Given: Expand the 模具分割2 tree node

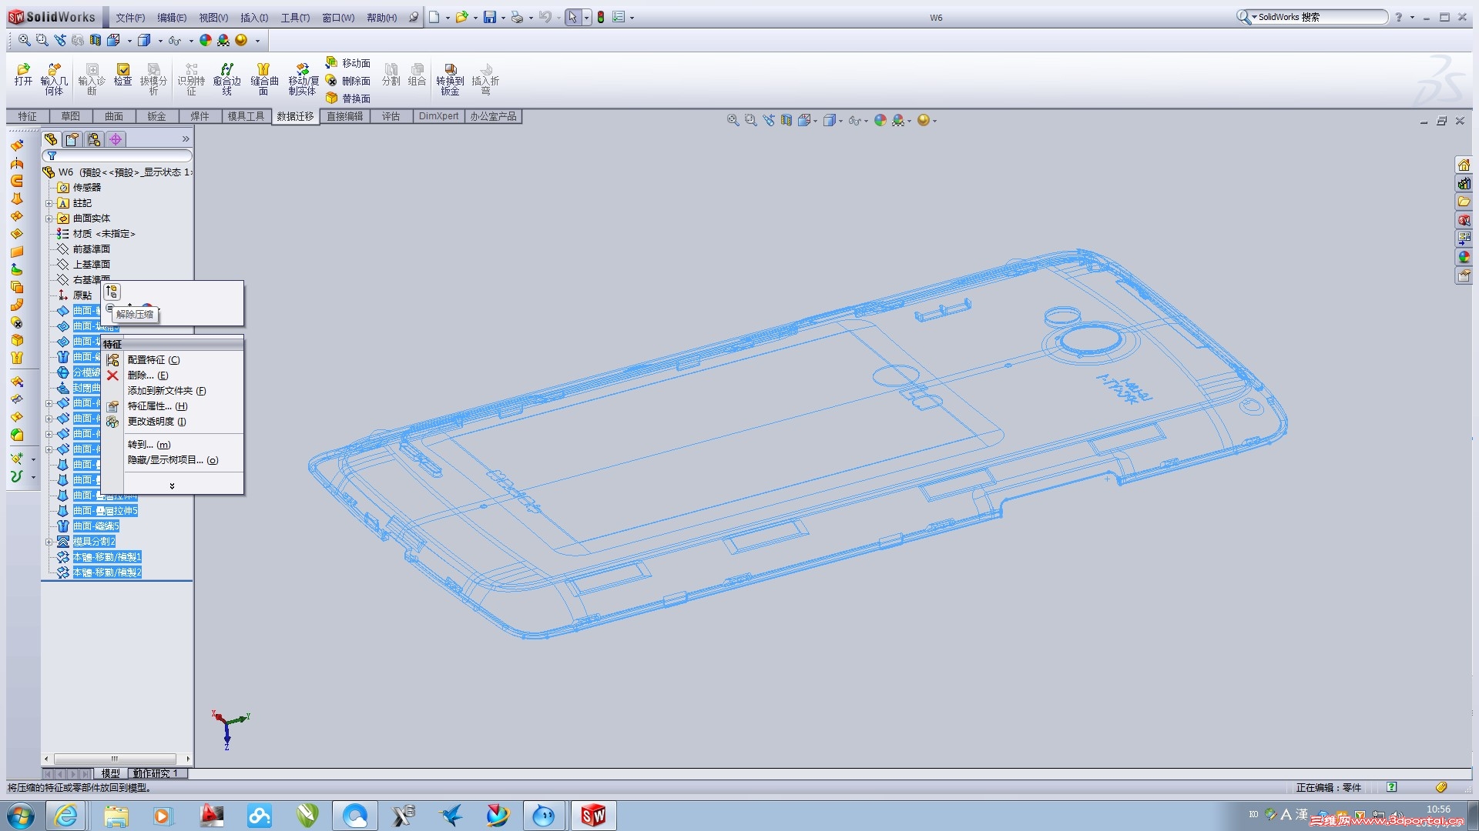Looking at the screenshot, I should [x=49, y=542].
